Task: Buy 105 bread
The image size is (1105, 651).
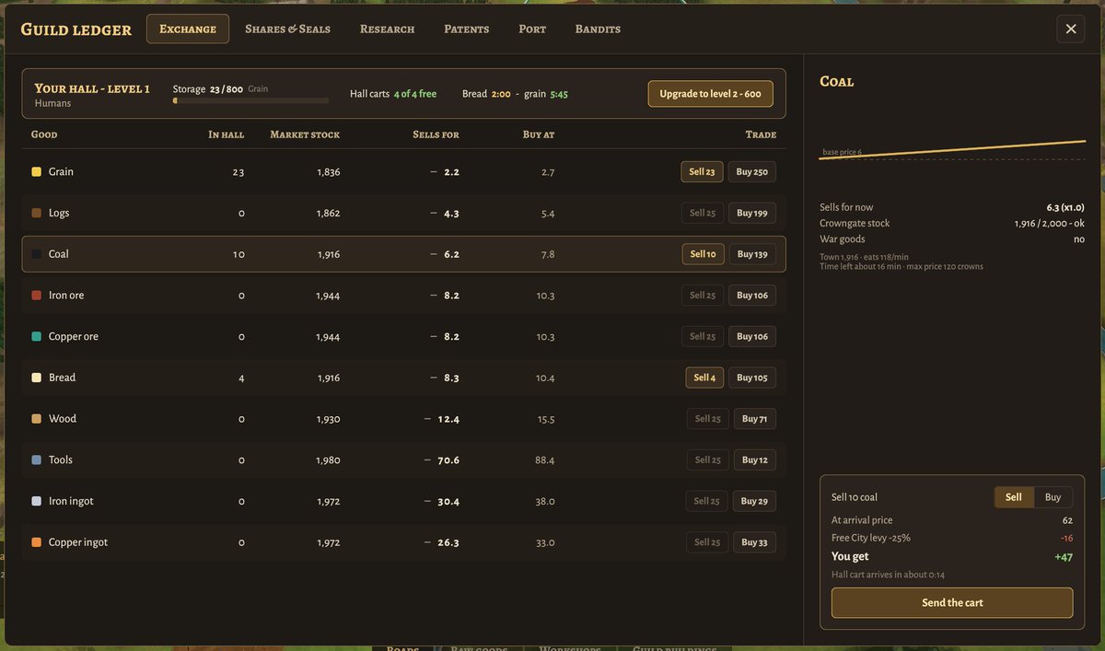Action: pos(752,378)
